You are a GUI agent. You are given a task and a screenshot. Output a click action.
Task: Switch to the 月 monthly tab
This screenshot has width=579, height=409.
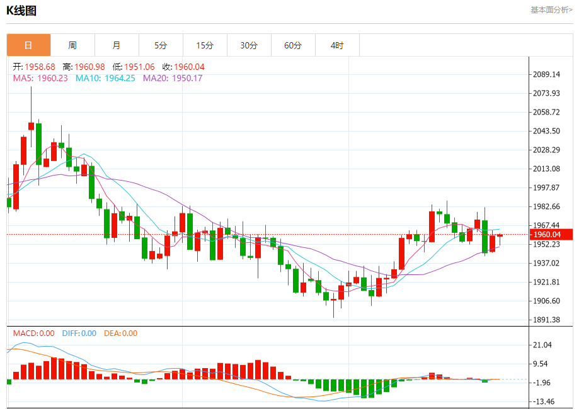tap(117, 45)
